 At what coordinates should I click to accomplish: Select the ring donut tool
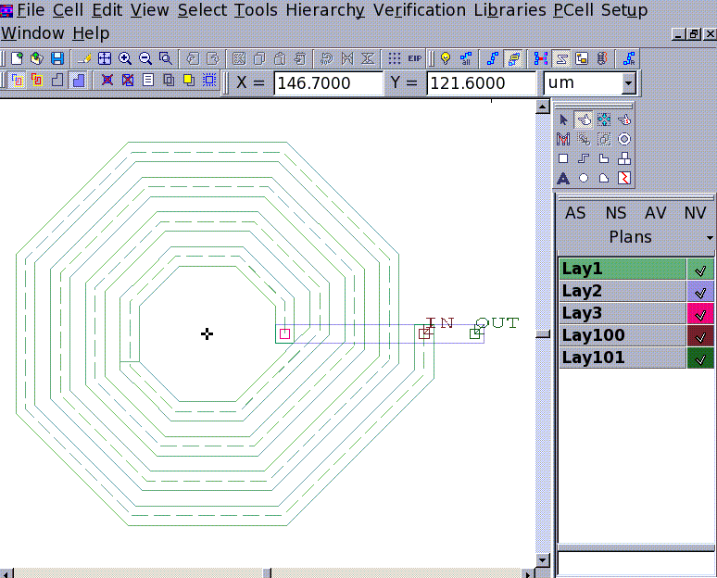pos(624,139)
